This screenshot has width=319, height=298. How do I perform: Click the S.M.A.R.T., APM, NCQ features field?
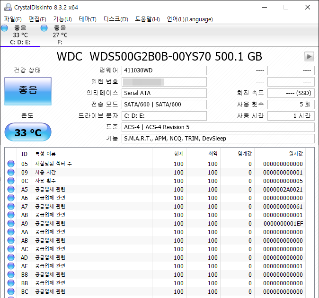point(218,139)
